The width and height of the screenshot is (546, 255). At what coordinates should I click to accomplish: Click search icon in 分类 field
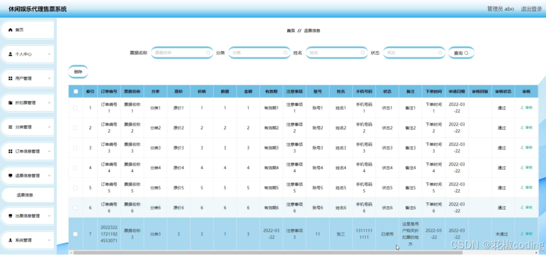coord(285,53)
